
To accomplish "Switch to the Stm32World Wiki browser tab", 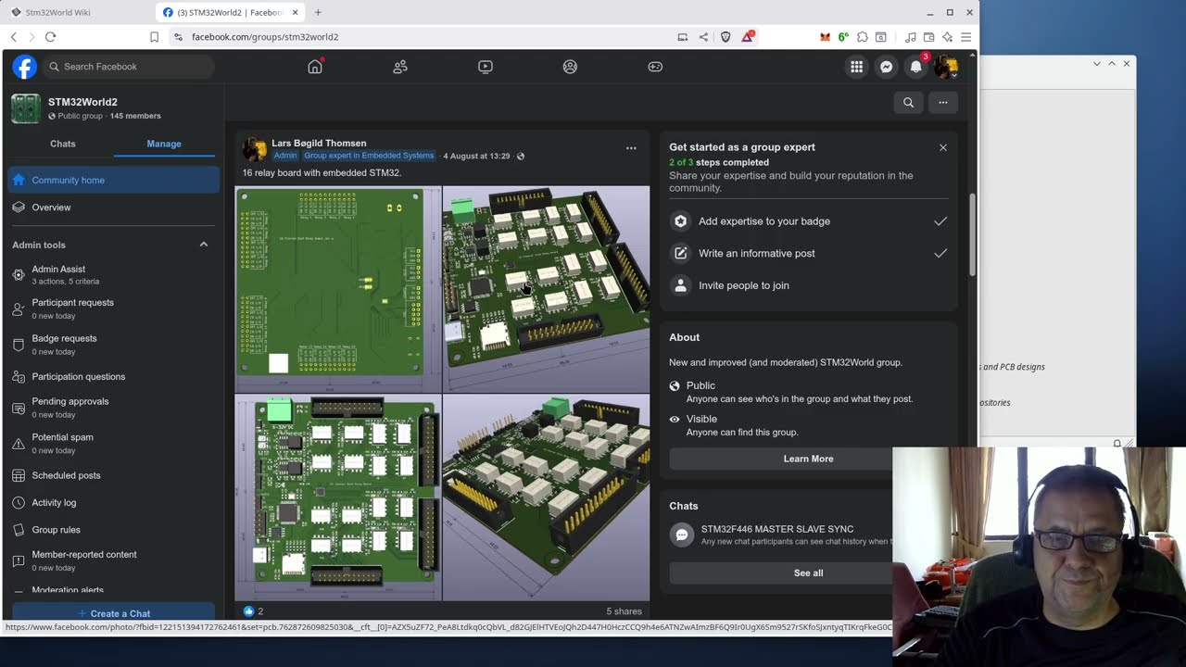I will (76, 12).
